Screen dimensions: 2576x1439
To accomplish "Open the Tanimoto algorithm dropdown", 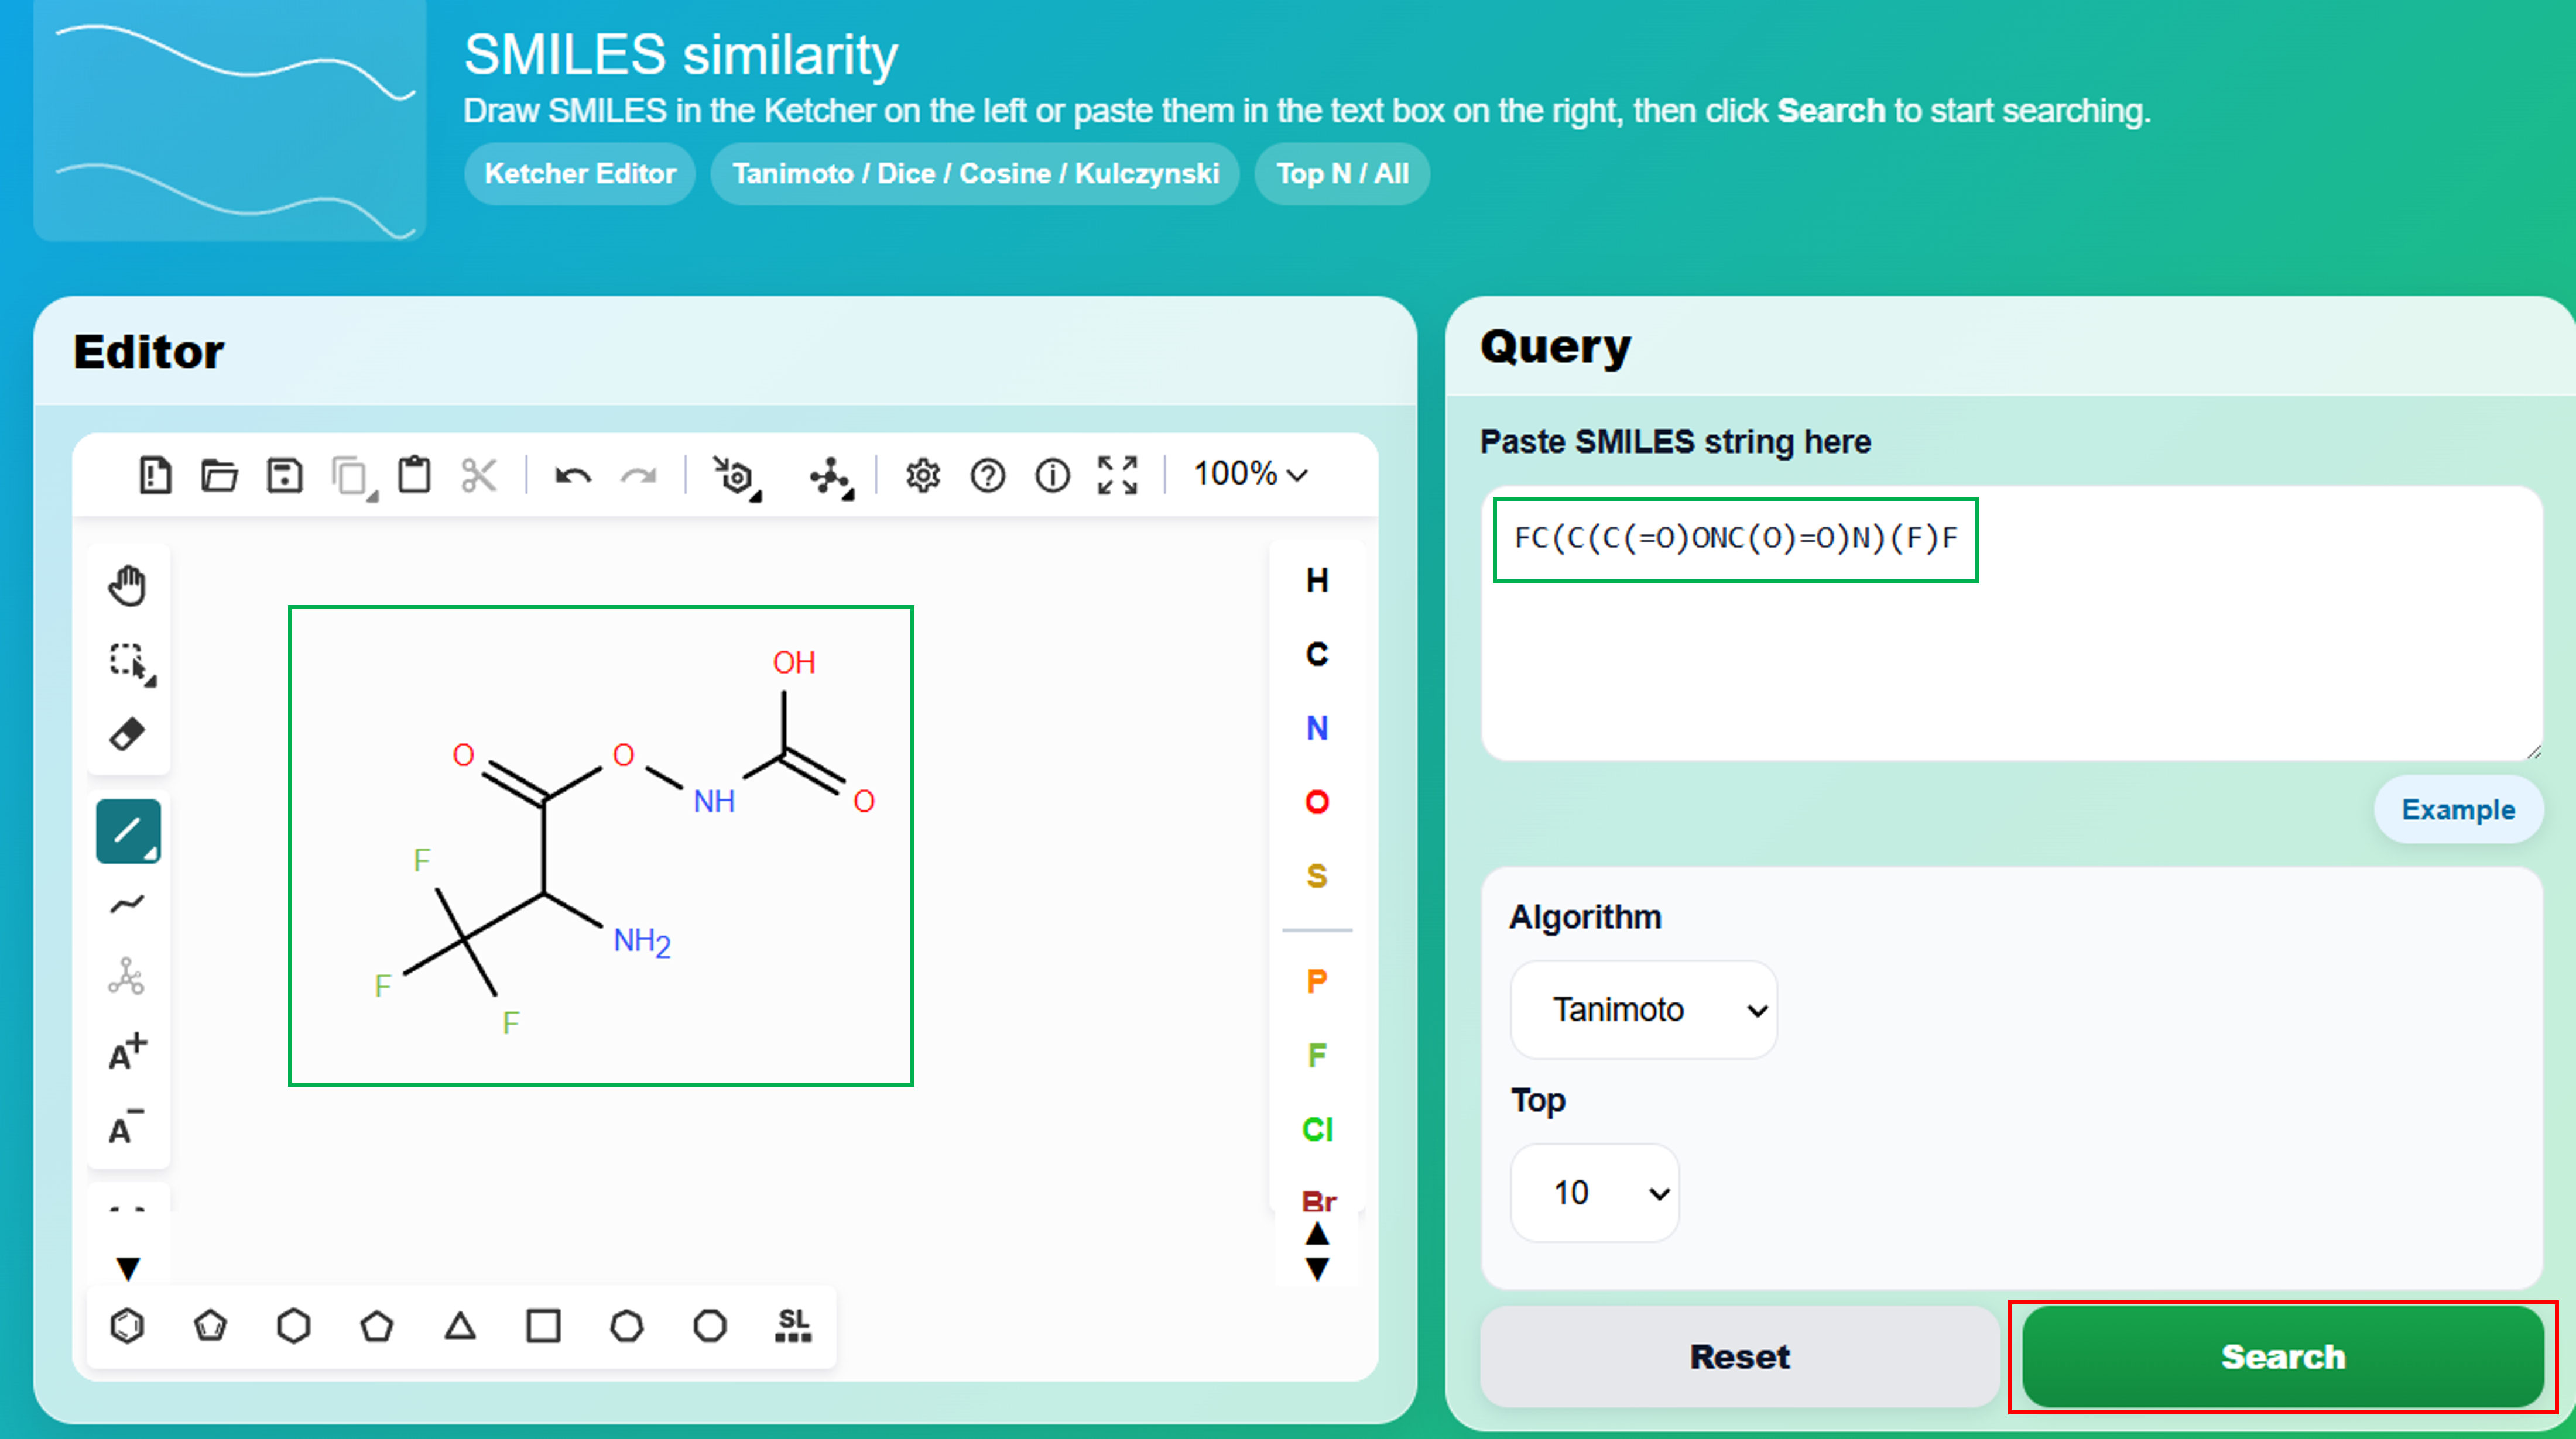I will click(x=1644, y=1010).
